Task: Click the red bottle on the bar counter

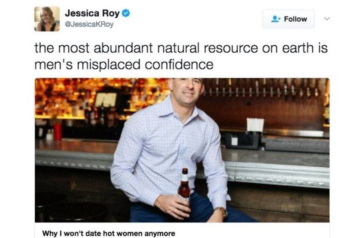Action: (x=58, y=131)
